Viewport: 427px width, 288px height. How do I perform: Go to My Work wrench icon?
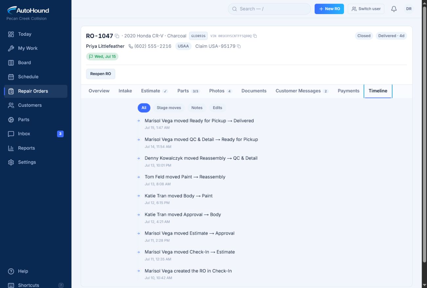coord(11,48)
